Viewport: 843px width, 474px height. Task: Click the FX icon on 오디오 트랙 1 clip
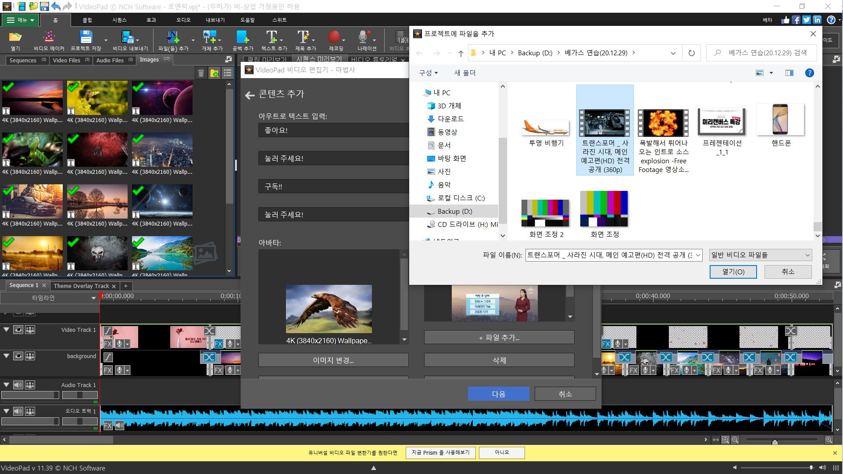(x=108, y=425)
